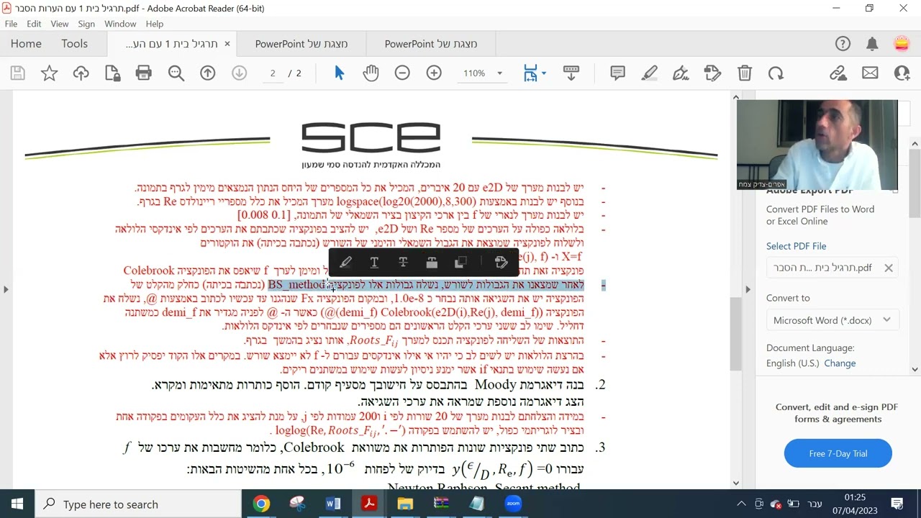921x518 pixels.
Task: Click the Select PDF File link
Action: point(796,246)
